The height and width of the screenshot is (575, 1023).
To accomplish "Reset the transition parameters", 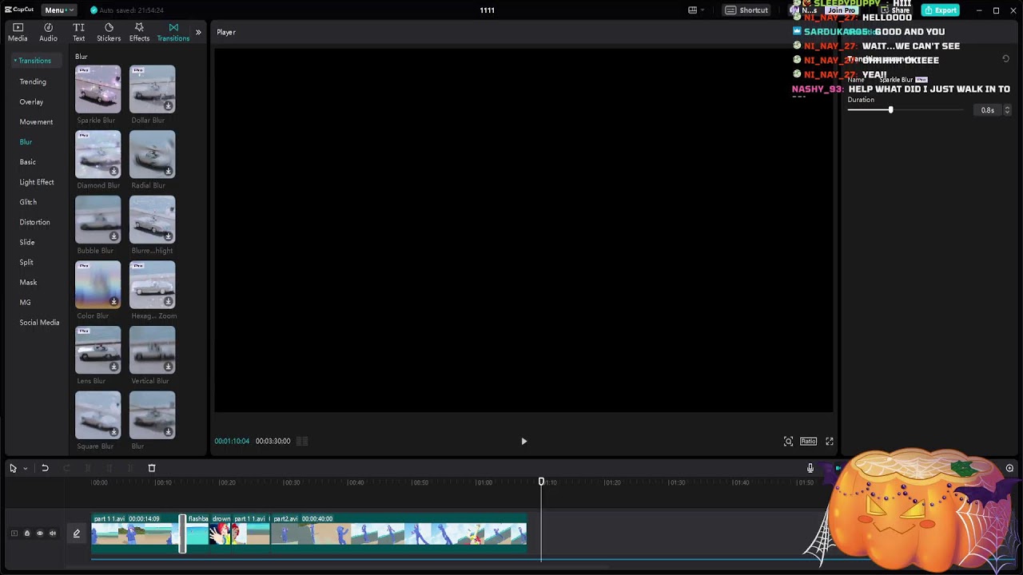I will pos(1005,59).
